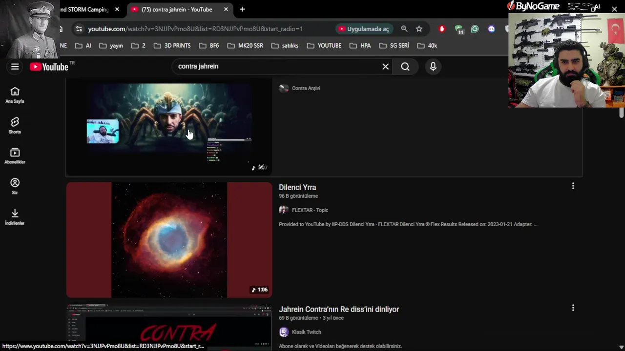Click the page vertical scrollbar thumb

621,113
